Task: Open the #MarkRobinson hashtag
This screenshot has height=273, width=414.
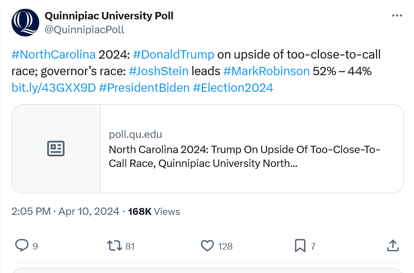Action: click(266, 71)
